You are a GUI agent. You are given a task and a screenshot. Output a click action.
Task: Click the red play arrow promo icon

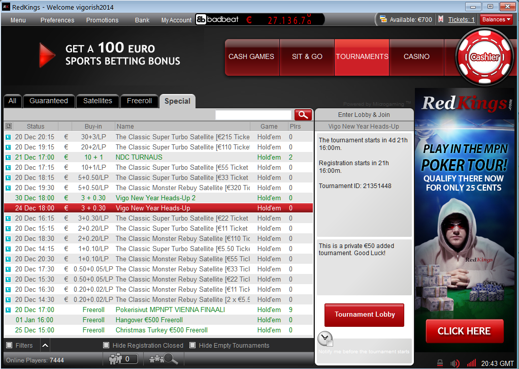(x=47, y=54)
